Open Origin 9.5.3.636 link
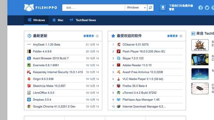Screen dimensions: 214x120 tap(43, 79)
